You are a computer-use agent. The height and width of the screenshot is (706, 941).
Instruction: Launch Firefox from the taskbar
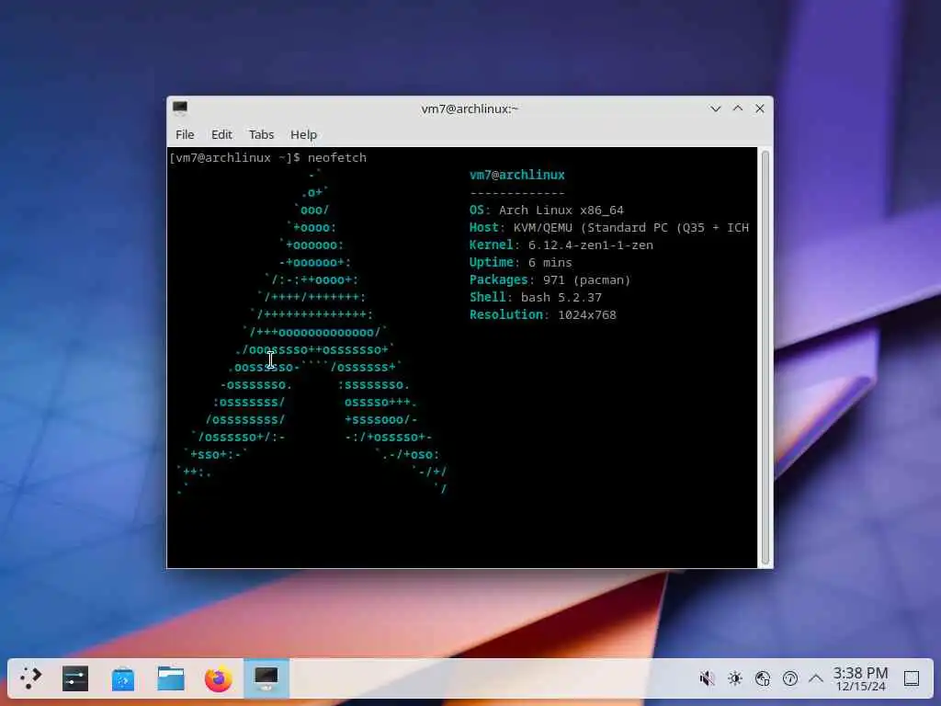tap(219, 678)
